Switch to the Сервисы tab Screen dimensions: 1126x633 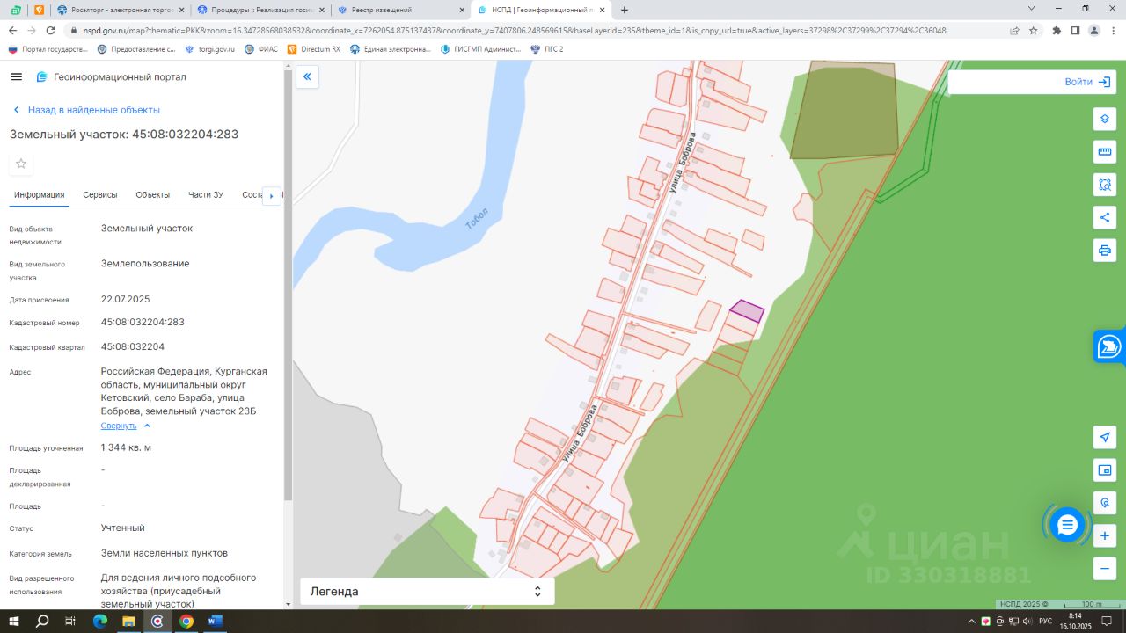click(100, 195)
